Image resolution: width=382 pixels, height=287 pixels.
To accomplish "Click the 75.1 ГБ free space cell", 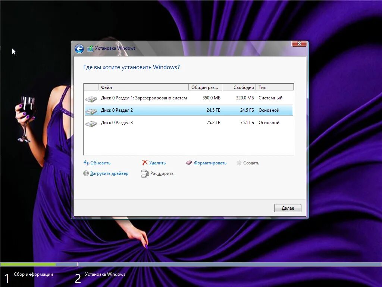I will (247, 123).
